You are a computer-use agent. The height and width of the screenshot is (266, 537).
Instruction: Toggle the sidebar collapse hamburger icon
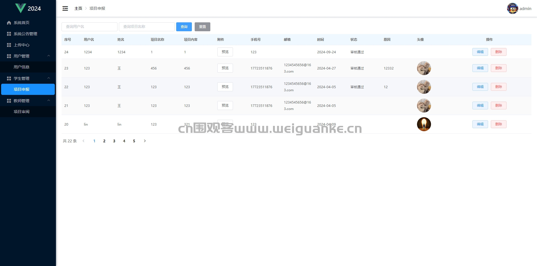point(65,8)
